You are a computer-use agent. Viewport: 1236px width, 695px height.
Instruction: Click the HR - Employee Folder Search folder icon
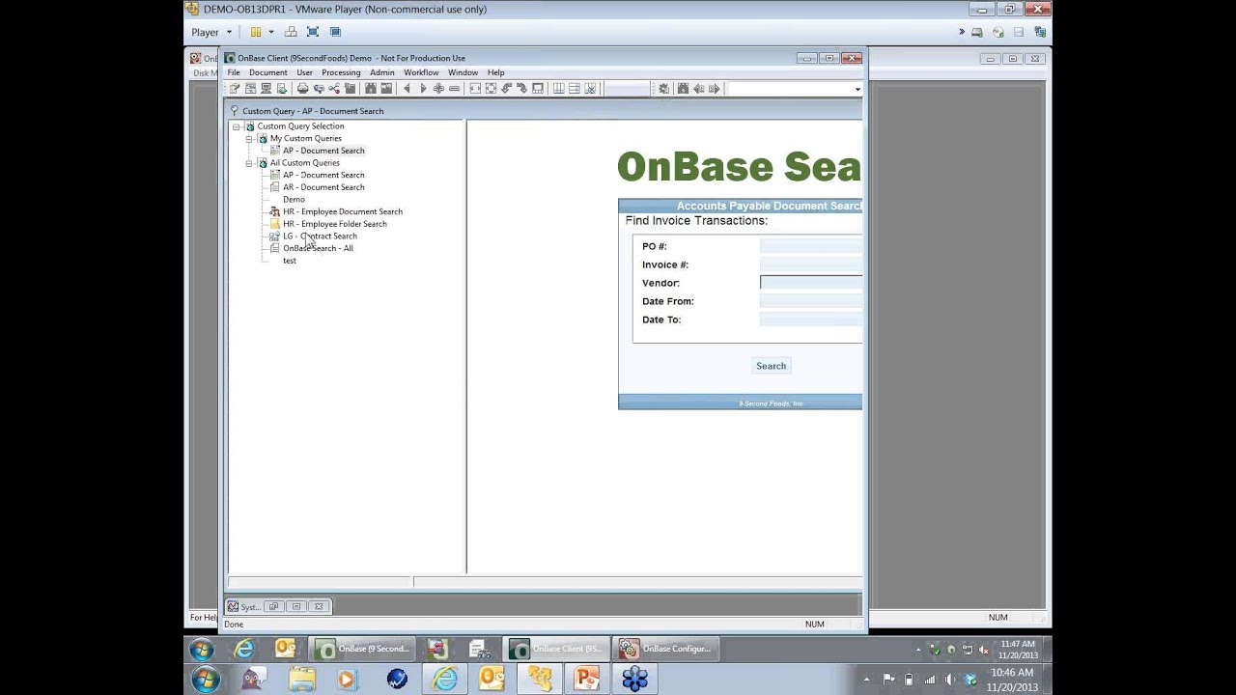click(x=275, y=224)
